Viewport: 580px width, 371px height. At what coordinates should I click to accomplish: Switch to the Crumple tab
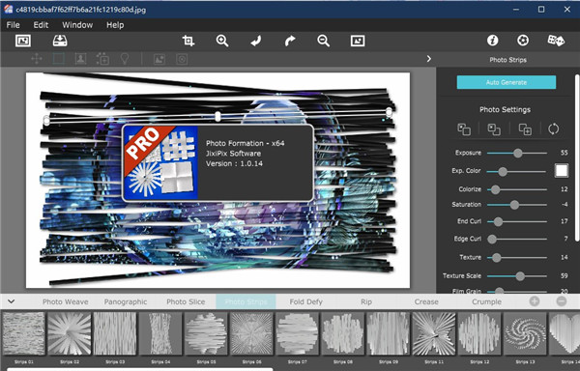(x=486, y=301)
